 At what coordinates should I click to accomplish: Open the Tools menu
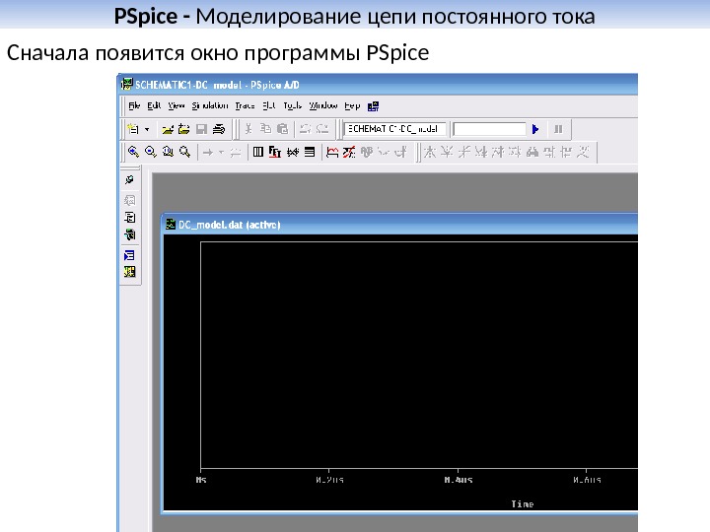tap(292, 105)
